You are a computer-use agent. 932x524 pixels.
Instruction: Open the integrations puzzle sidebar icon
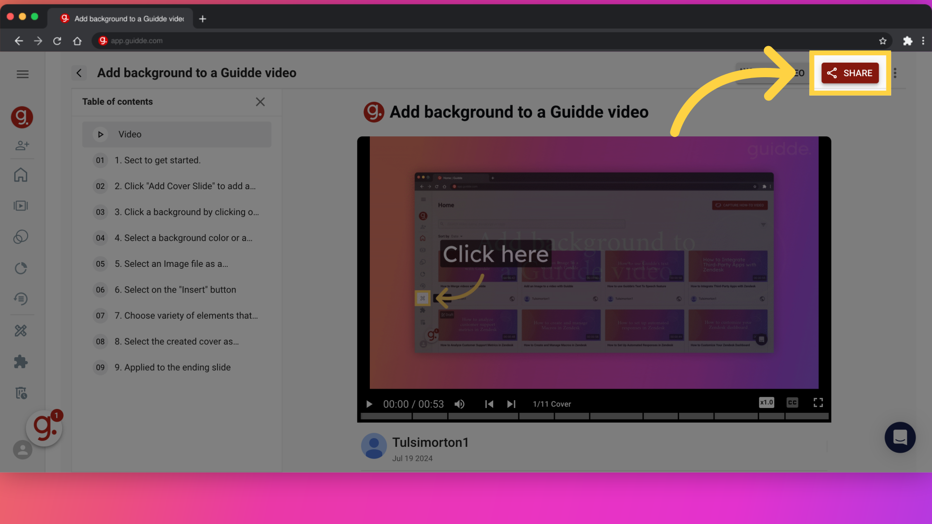tap(21, 361)
